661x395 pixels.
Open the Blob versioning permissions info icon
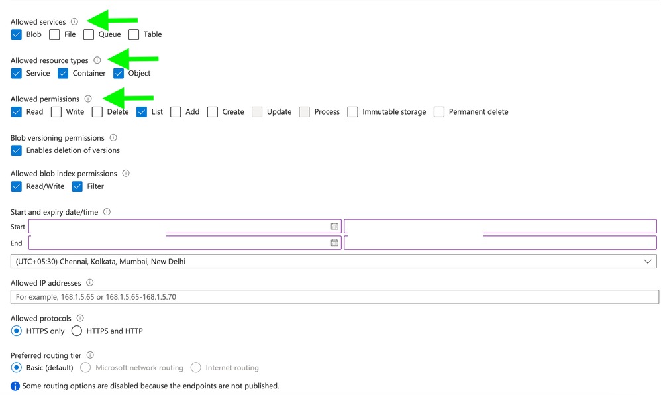tap(113, 138)
